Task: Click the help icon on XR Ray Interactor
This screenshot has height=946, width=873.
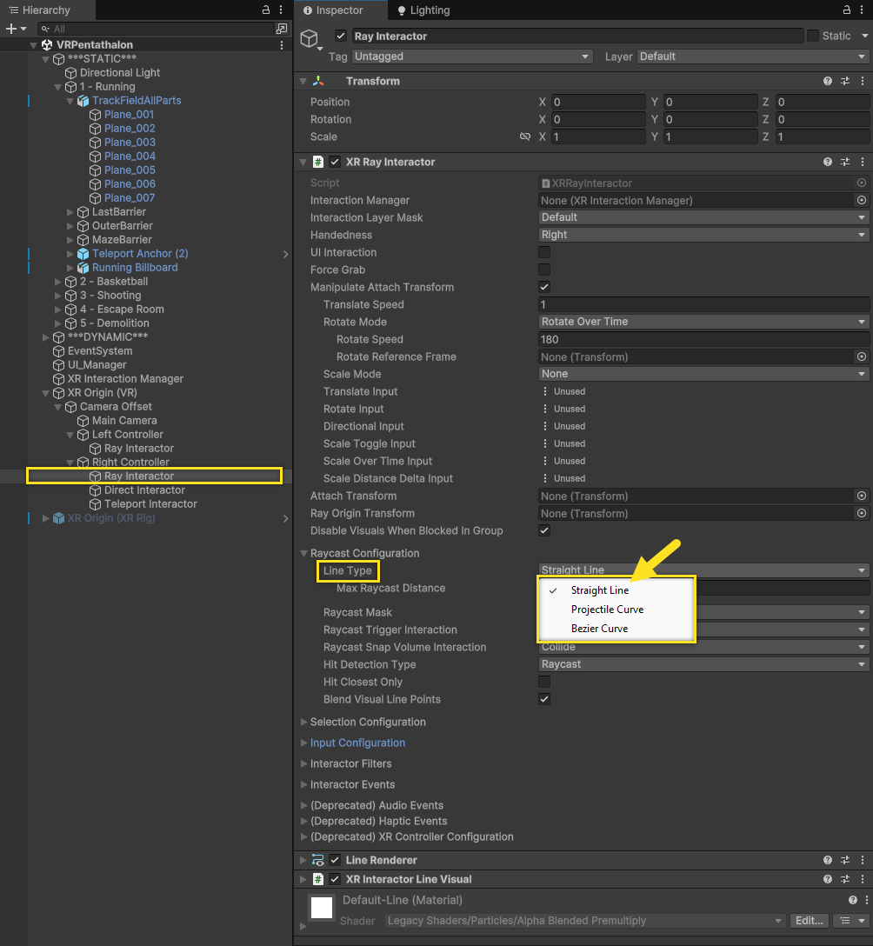Action: tap(826, 162)
